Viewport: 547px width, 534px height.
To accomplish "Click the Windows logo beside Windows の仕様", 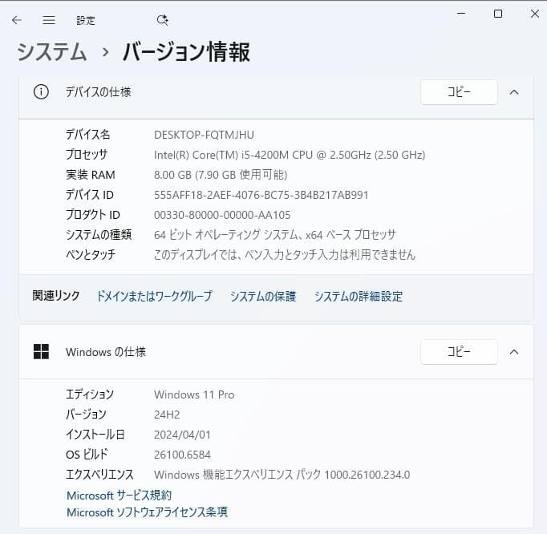I will [x=41, y=351].
